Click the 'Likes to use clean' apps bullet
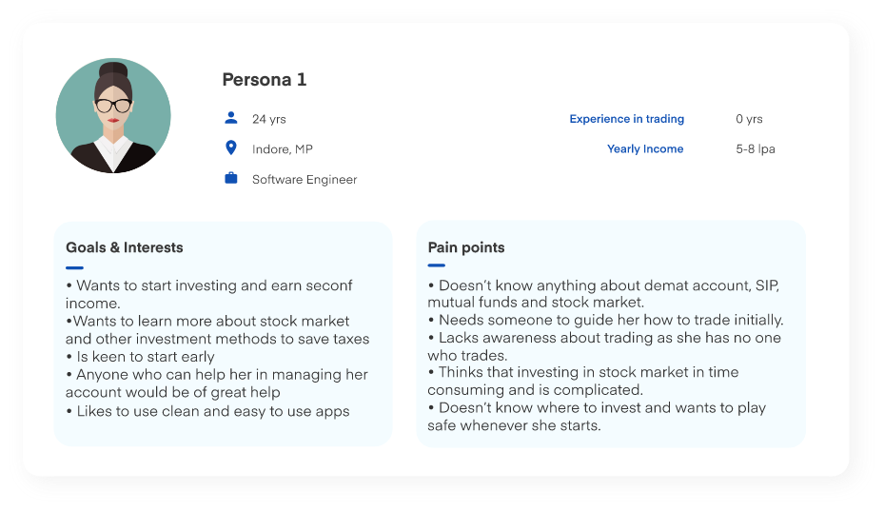The height and width of the screenshot is (511, 884). [x=207, y=411]
